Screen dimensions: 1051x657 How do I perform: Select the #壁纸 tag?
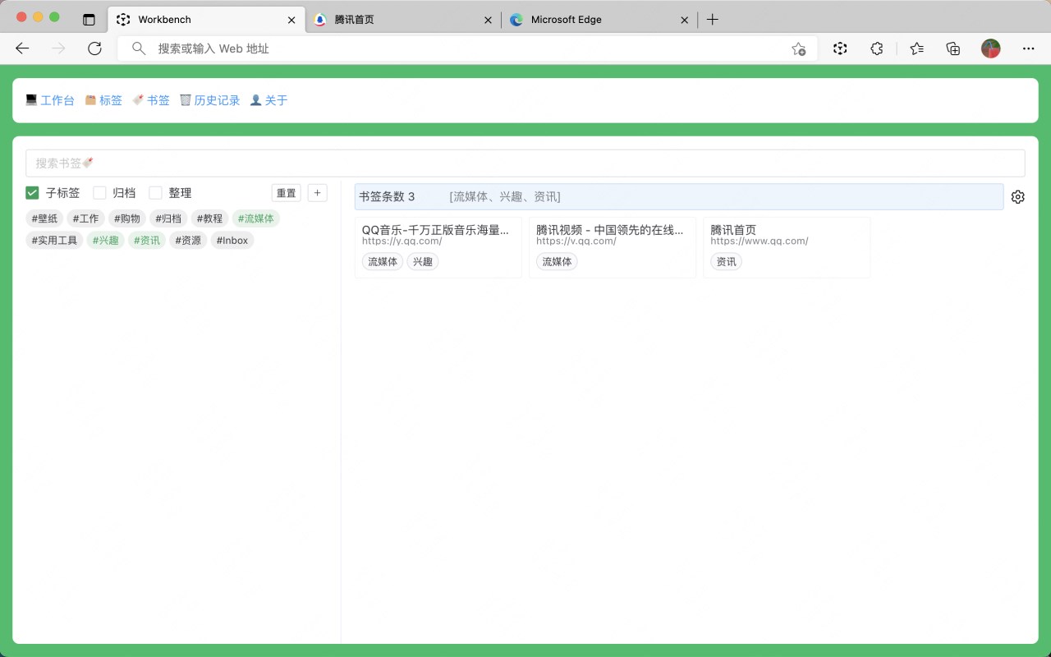44,218
